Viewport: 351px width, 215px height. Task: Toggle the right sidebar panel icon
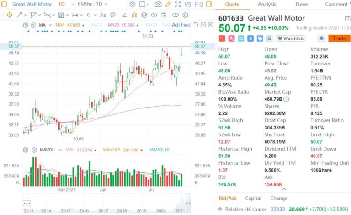pos(209,4)
